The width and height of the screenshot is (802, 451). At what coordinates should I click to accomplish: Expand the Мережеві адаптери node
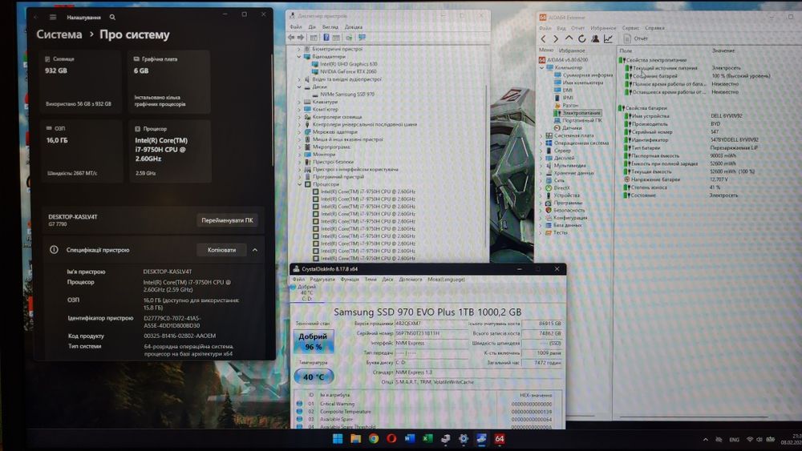[x=299, y=132]
